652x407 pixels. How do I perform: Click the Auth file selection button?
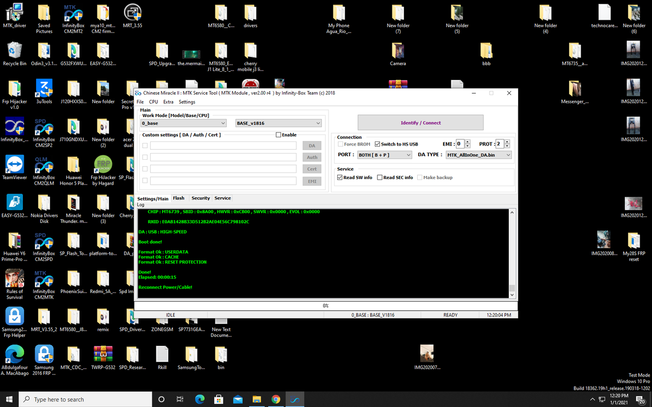(x=311, y=157)
